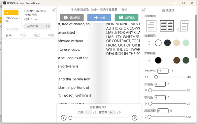Add a bookmark with the 书签 button

(99, 17)
